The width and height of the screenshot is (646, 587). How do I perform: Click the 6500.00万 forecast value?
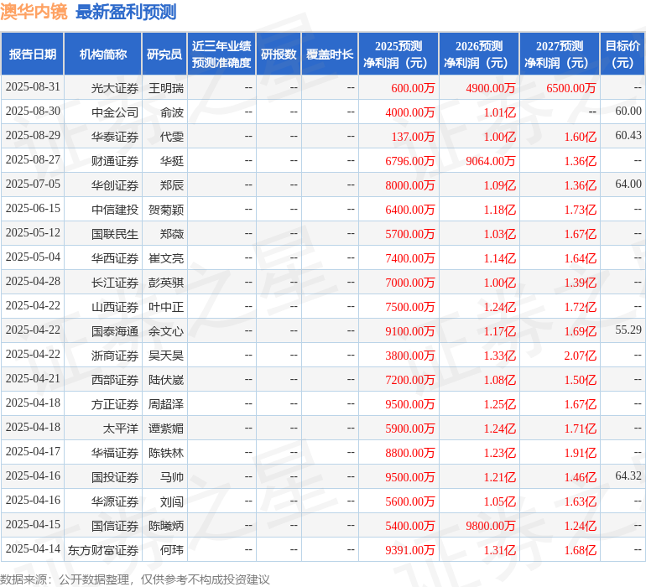click(571, 88)
